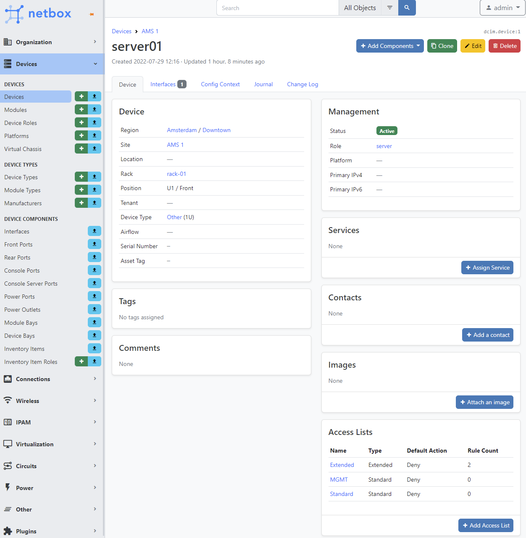Open the search filter options icon
Viewport: 526px width, 538px height.
(389, 8)
